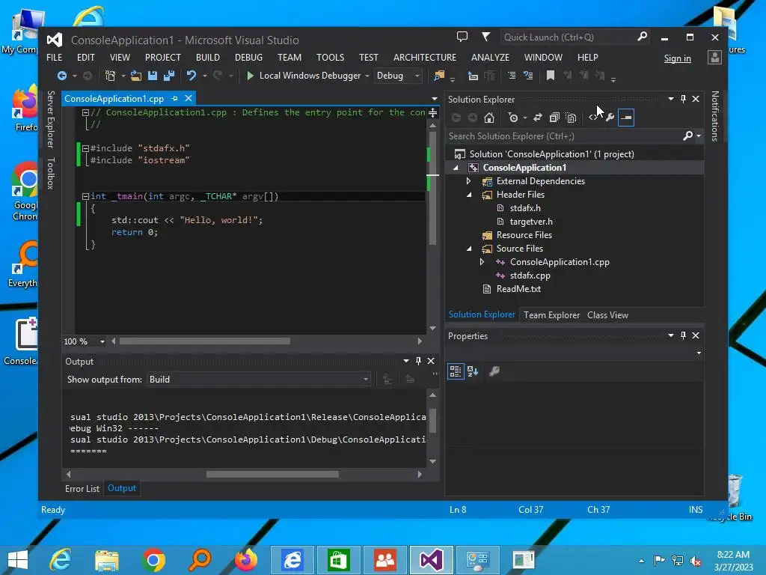766x575 pixels.
Task: Open Firefox from the Windows taskbar
Action: pos(245,560)
